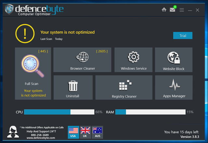Click the Uninstall label

[x=72, y=96]
